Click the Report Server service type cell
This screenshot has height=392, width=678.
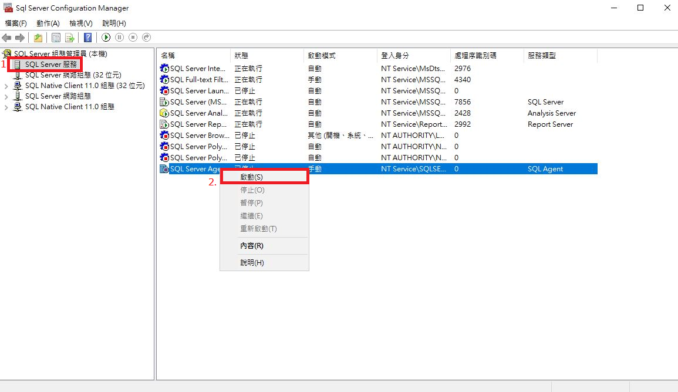(x=551, y=124)
